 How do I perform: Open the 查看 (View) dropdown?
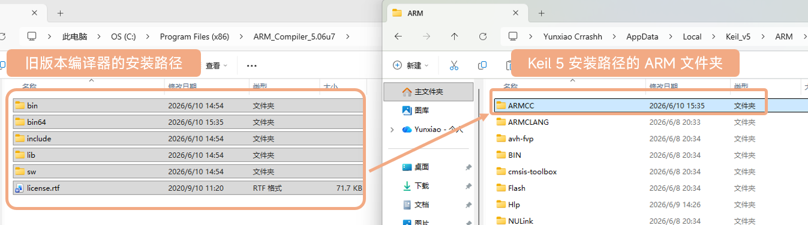click(x=217, y=65)
